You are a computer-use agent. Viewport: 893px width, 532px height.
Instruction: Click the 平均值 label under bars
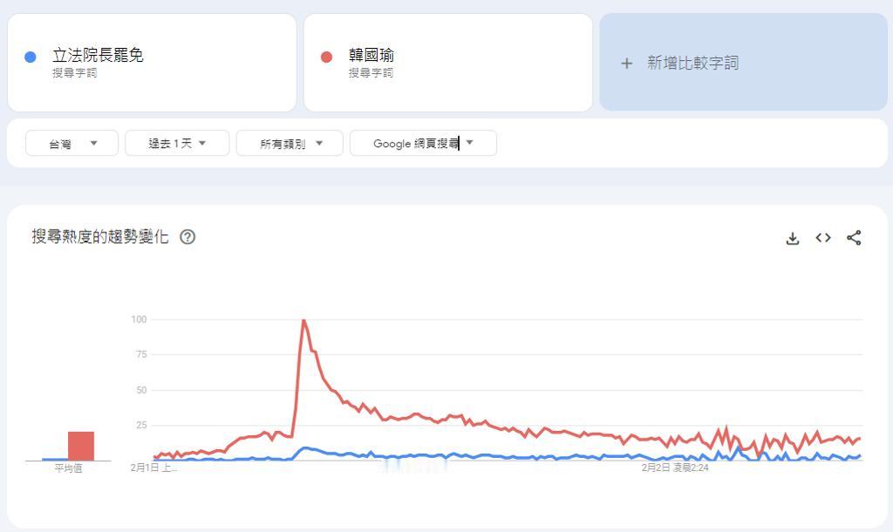pos(68,468)
